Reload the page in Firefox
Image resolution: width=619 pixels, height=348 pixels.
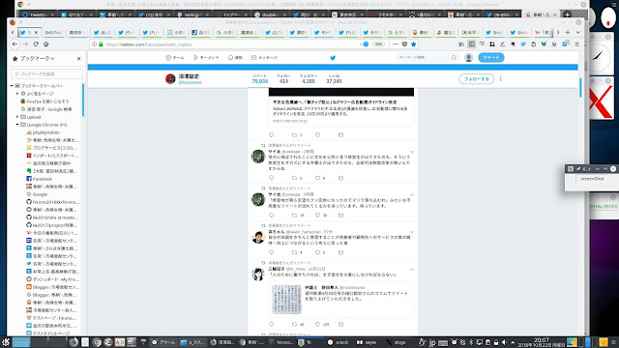pyautogui.click(x=36, y=44)
